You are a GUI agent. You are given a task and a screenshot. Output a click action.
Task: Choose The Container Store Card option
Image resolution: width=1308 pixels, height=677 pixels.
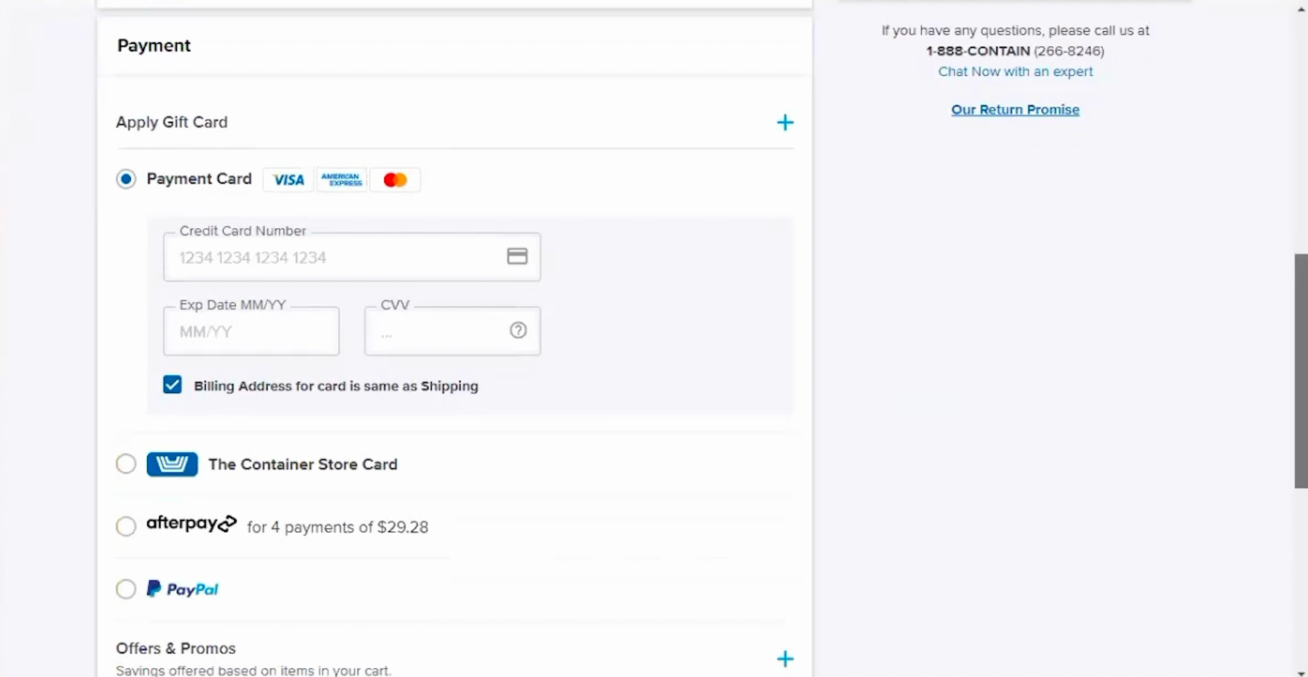point(126,464)
